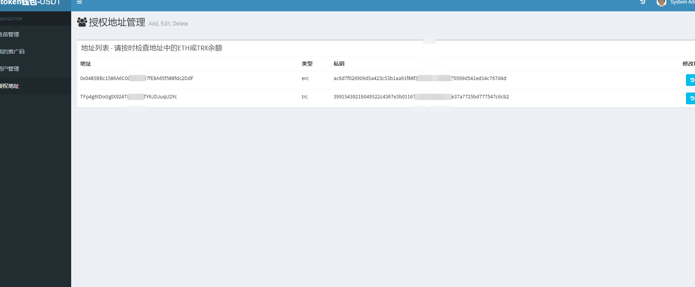This screenshot has width=695, height=287.
Task: Click the 'Add, Edit, Delete' subtitle
Action: point(168,23)
